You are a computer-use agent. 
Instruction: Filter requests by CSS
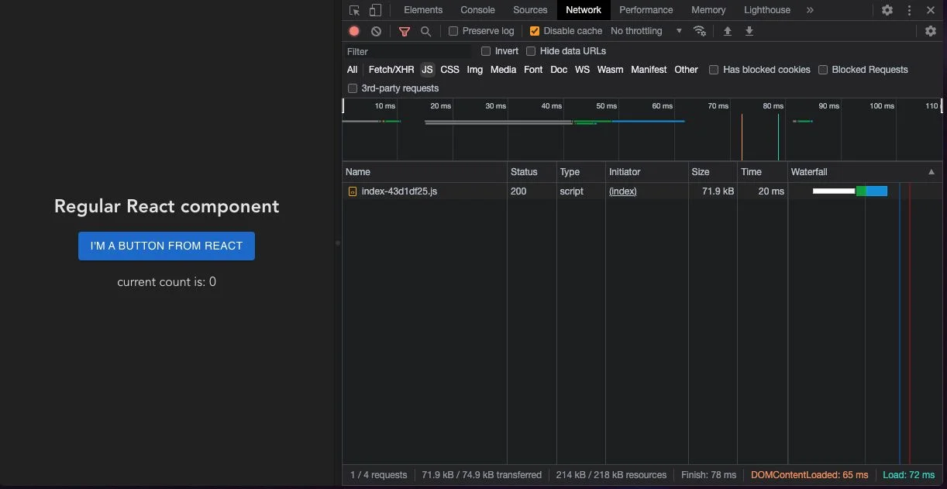point(449,70)
